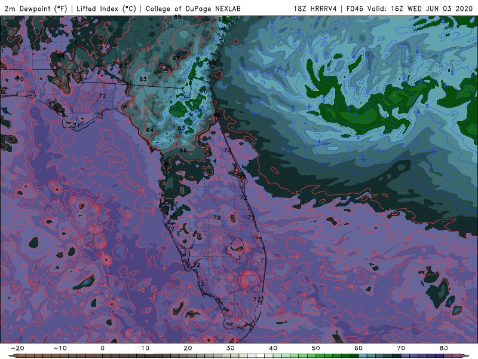Image resolution: width=478 pixels, height=359 pixels.
Task: Click the "-20" color scale label
Action: [17, 348]
